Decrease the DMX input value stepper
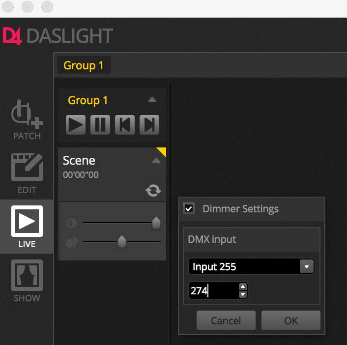 (243, 294)
